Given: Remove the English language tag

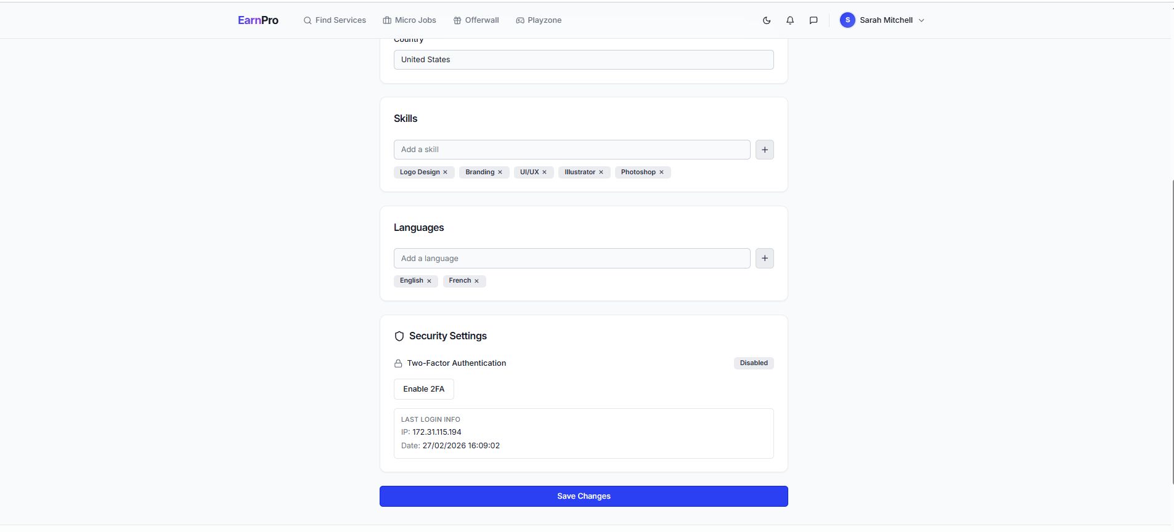Looking at the screenshot, I should [429, 281].
